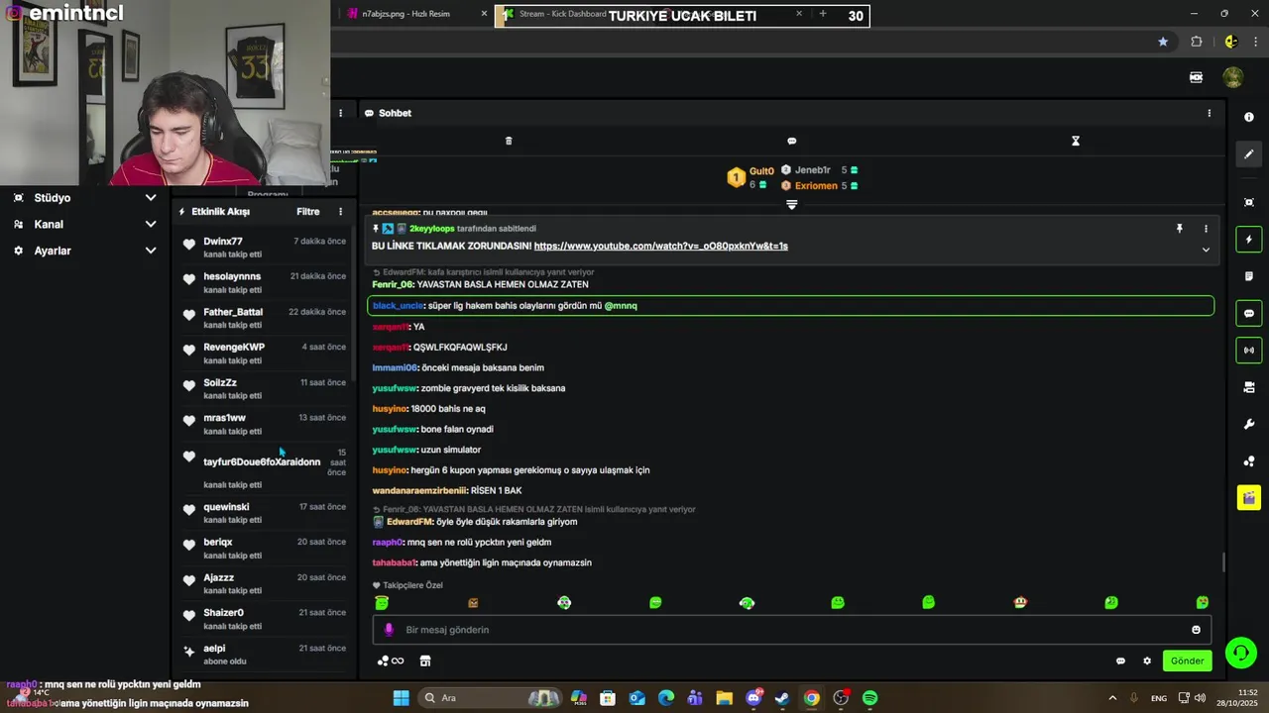Open the Sohbet panel three-dot menu

tap(1209, 113)
